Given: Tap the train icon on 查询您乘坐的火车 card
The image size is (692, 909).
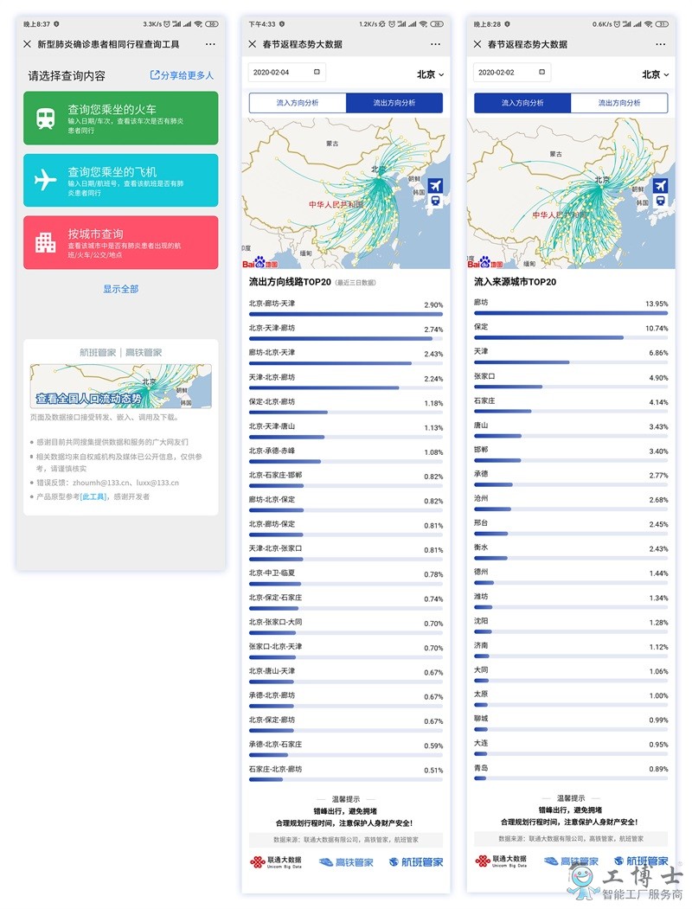Looking at the screenshot, I should coord(46,118).
